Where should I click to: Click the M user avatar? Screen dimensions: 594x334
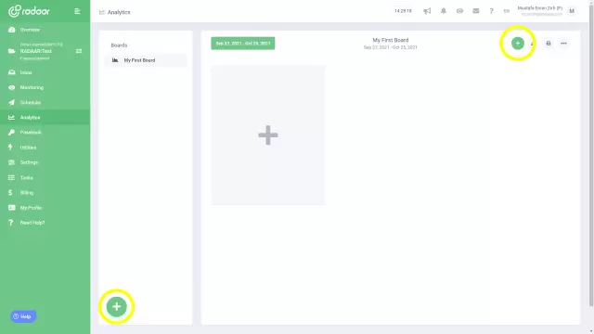pos(572,11)
